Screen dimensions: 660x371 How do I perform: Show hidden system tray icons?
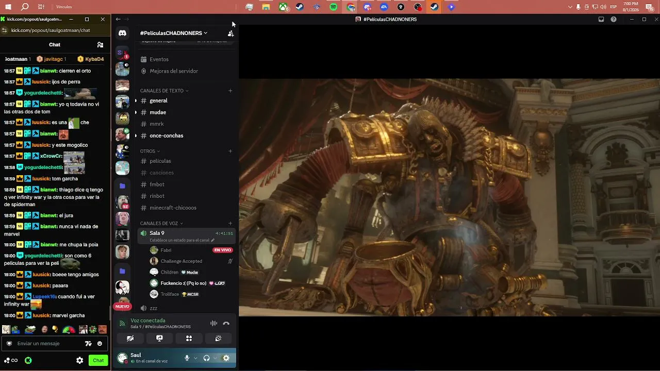[x=570, y=7]
